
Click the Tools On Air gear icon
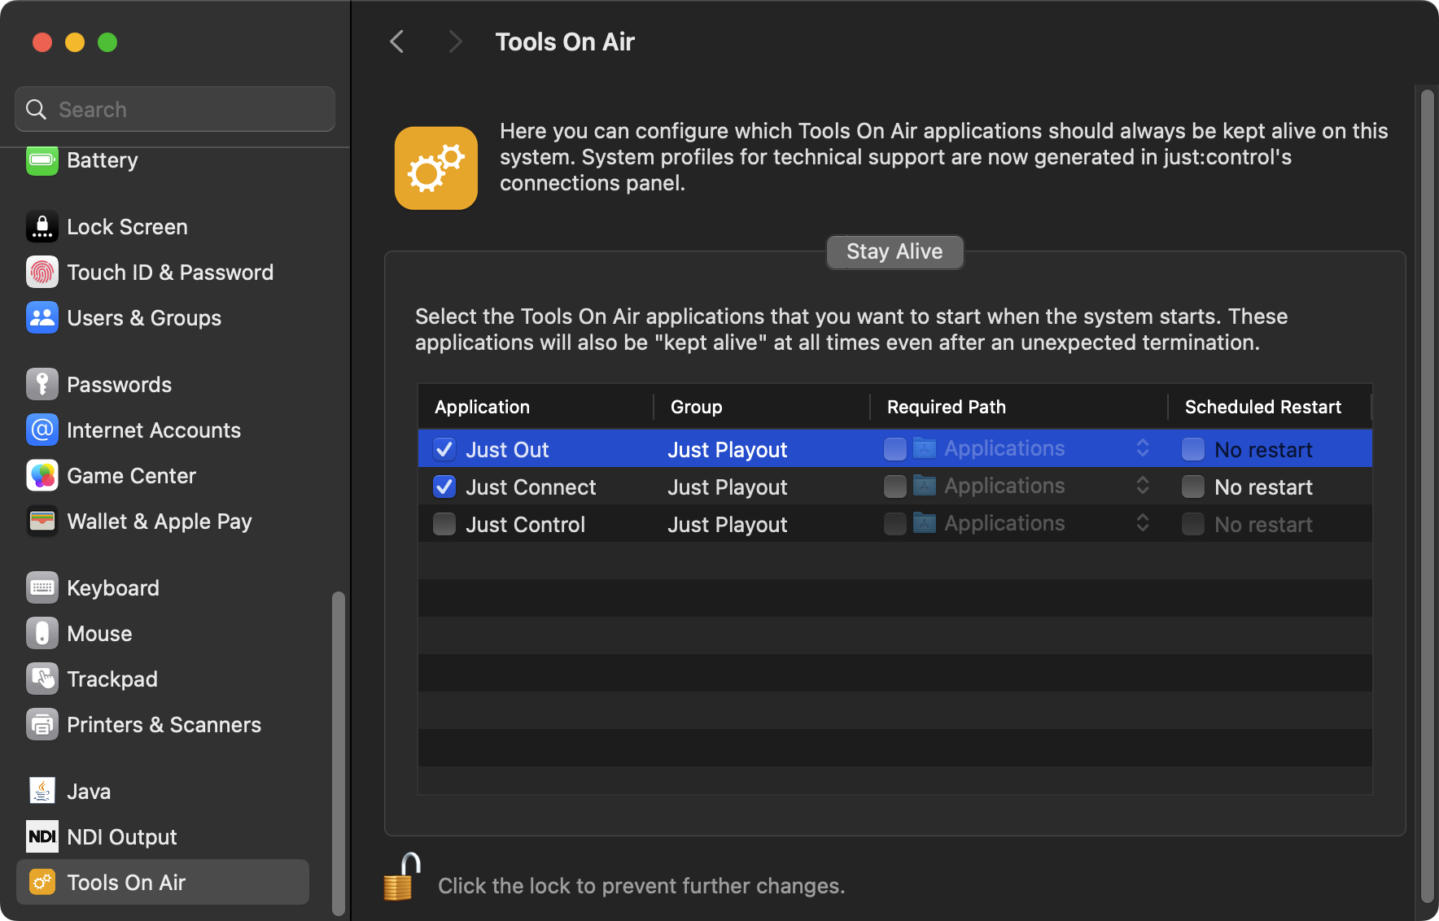[x=436, y=168]
